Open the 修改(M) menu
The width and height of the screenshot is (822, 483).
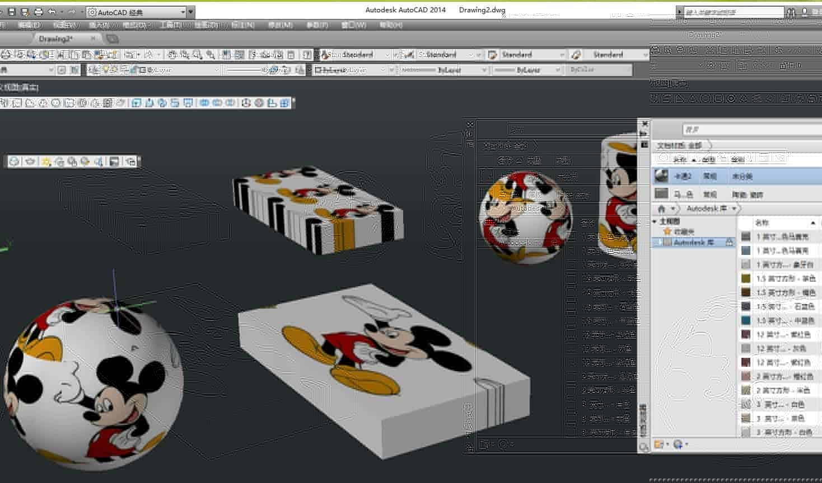tap(280, 25)
